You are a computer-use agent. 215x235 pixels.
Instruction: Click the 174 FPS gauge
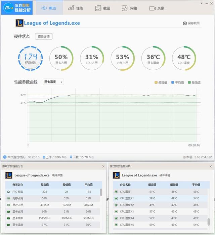click(31, 58)
